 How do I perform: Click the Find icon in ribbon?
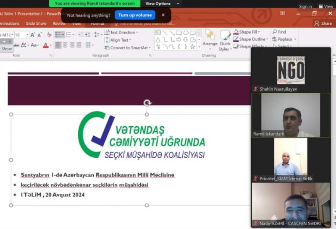point(279,32)
